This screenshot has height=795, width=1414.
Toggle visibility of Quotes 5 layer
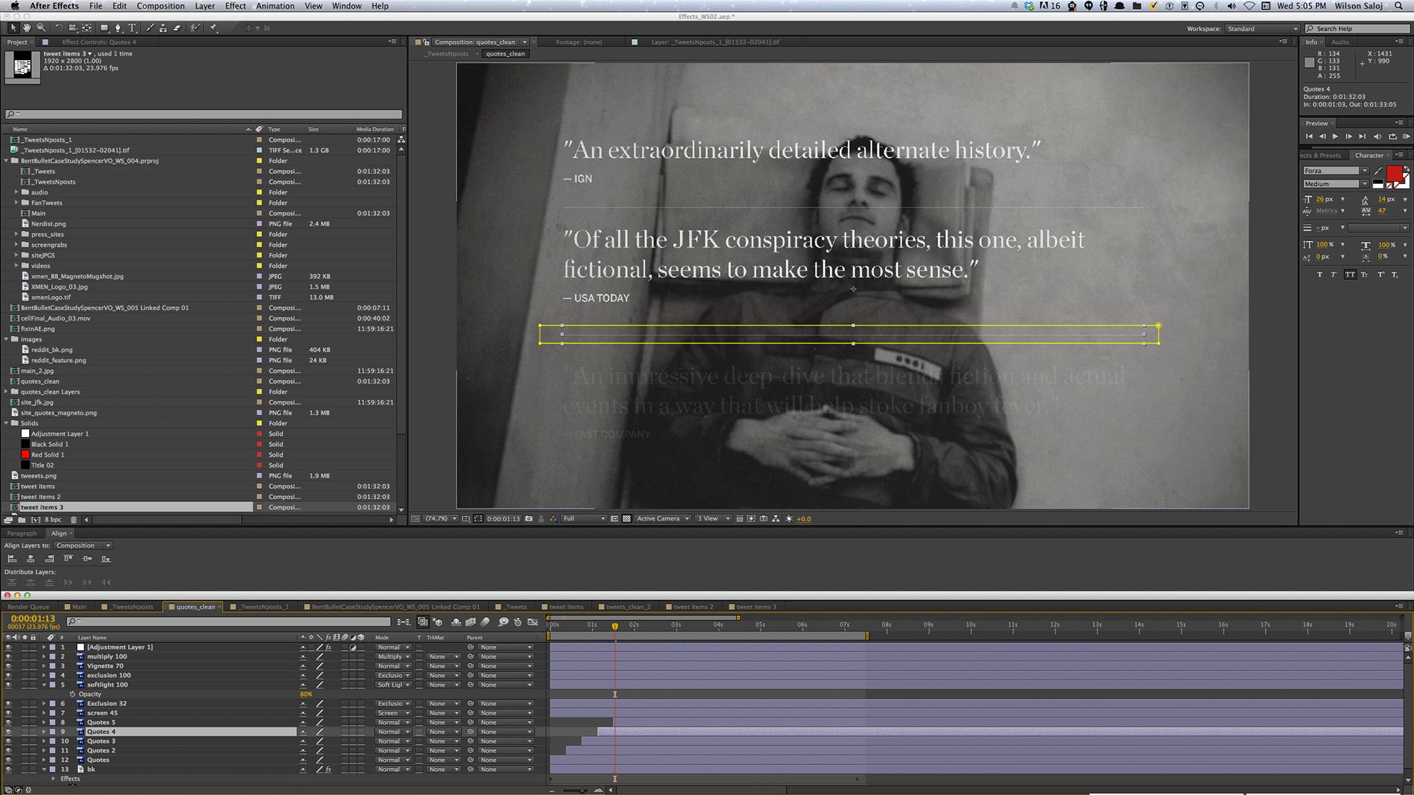8,722
